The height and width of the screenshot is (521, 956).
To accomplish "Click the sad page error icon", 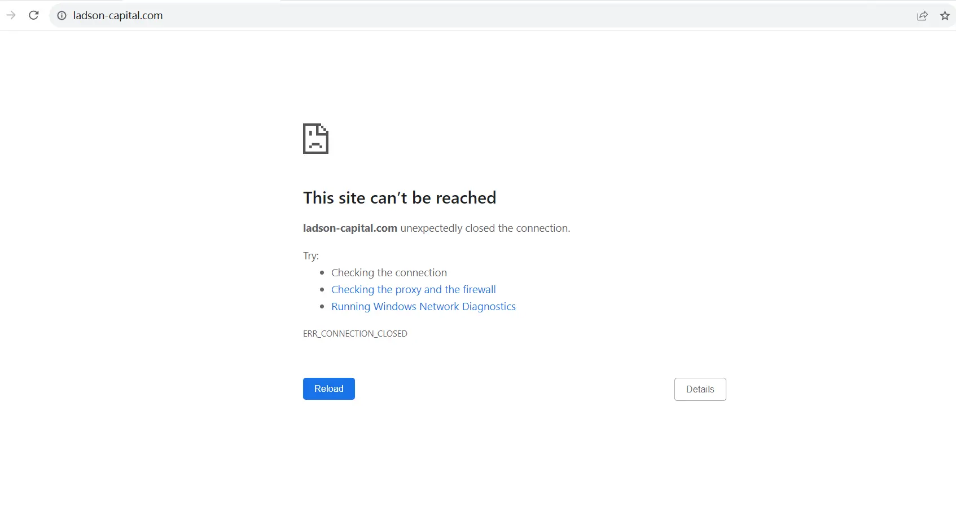I will coord(315,138).
